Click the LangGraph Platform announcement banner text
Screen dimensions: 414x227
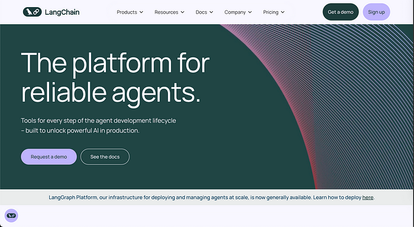click(211, 197)
